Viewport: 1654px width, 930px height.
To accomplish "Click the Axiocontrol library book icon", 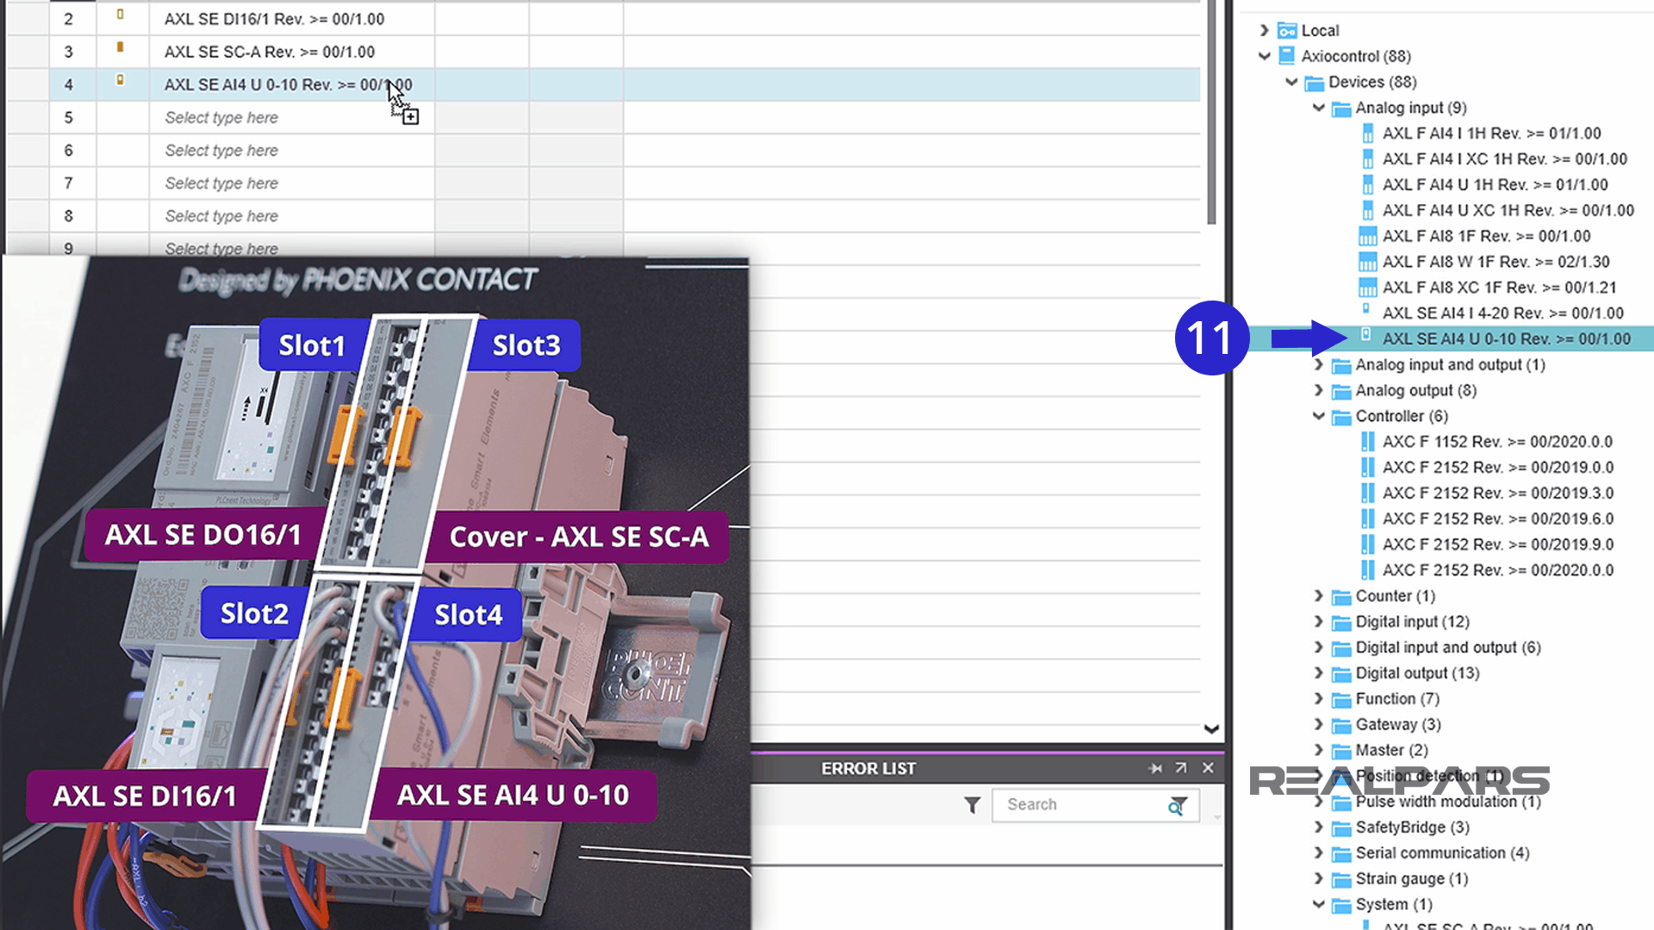I will click(x=1287, y=56).
